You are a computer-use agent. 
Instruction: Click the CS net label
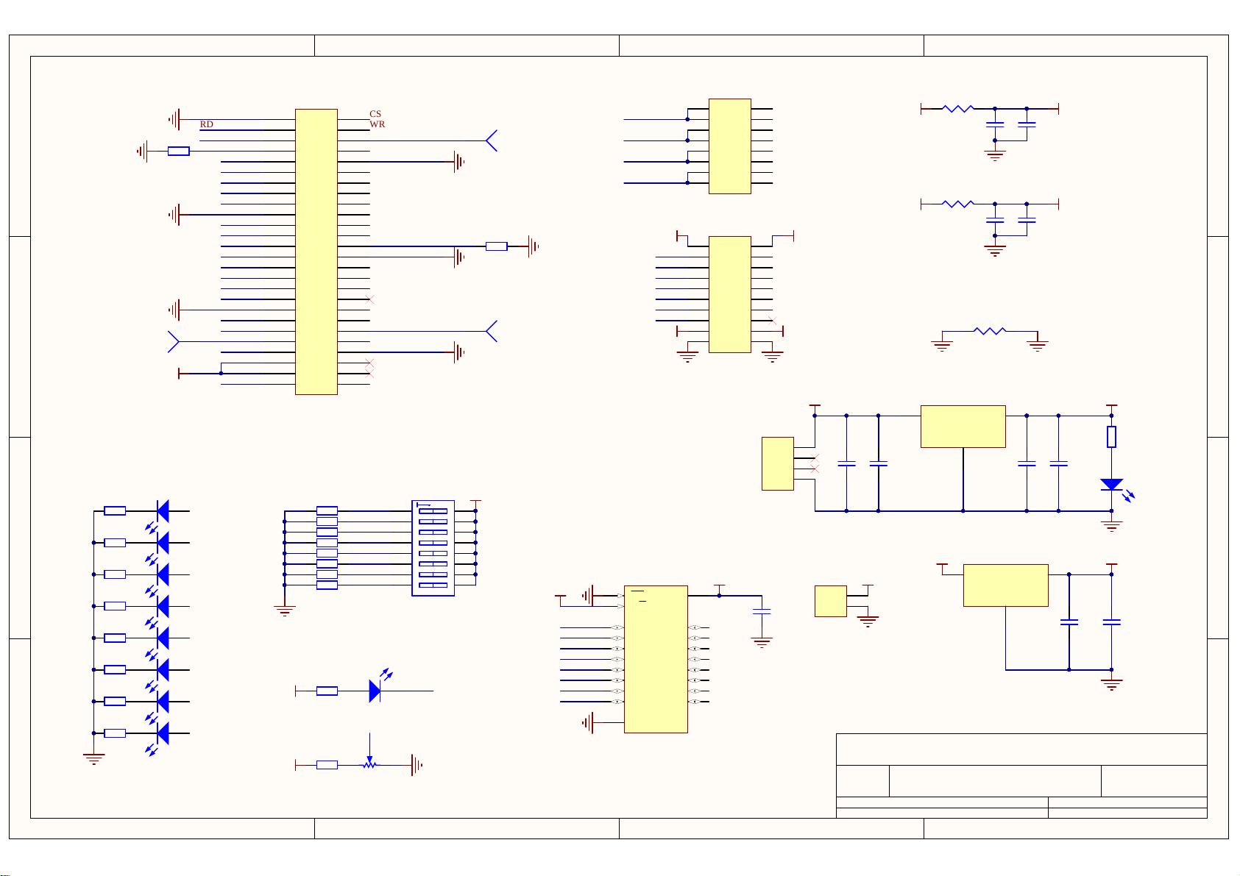[375, 114]
